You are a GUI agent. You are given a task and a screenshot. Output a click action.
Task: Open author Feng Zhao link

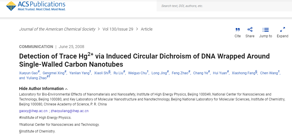coord(180,73)
